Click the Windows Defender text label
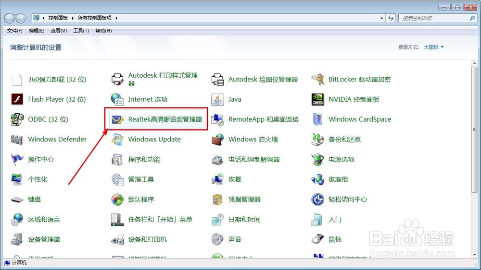The image size is (481, 270). point(57,140)
